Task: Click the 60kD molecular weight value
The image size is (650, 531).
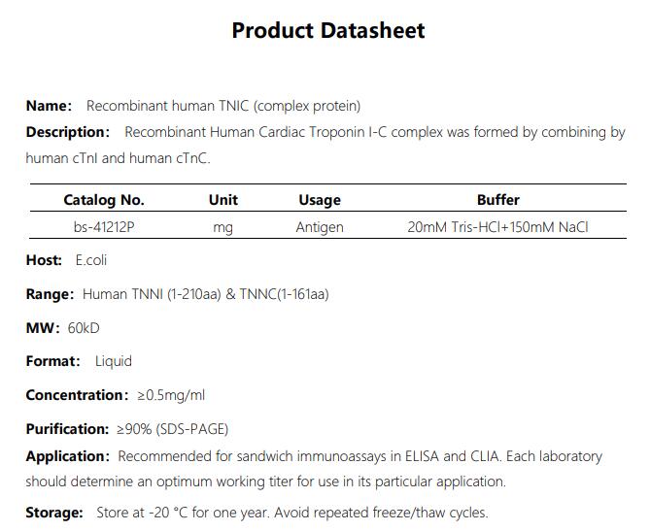Action: coord(84,328)
